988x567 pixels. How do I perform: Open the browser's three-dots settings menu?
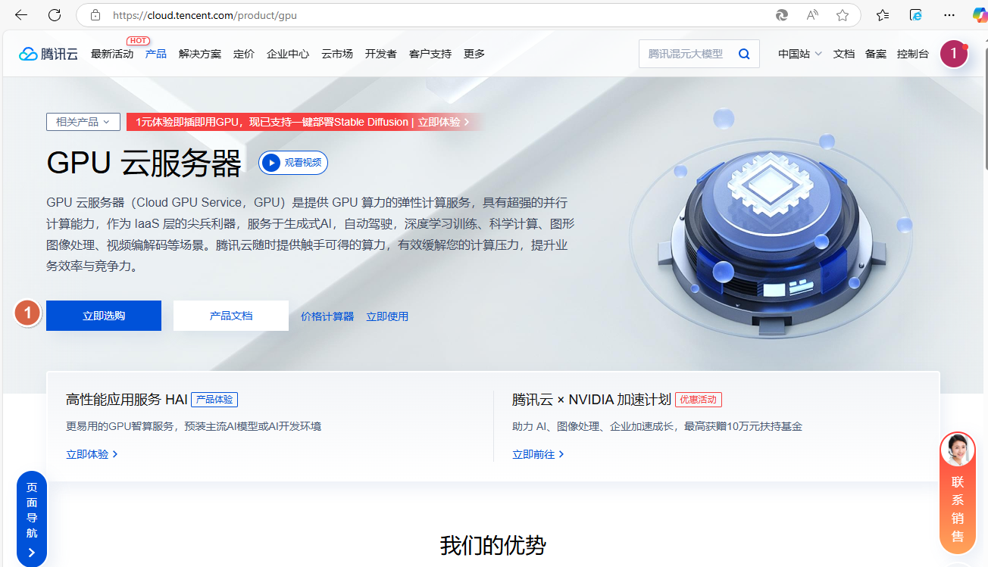[949, 15]
